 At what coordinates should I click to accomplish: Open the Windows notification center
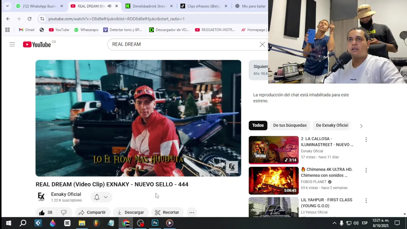click(397, 223)
